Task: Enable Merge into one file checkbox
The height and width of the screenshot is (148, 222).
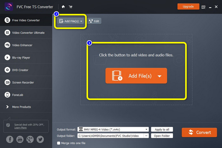Action: coord(59,143)
